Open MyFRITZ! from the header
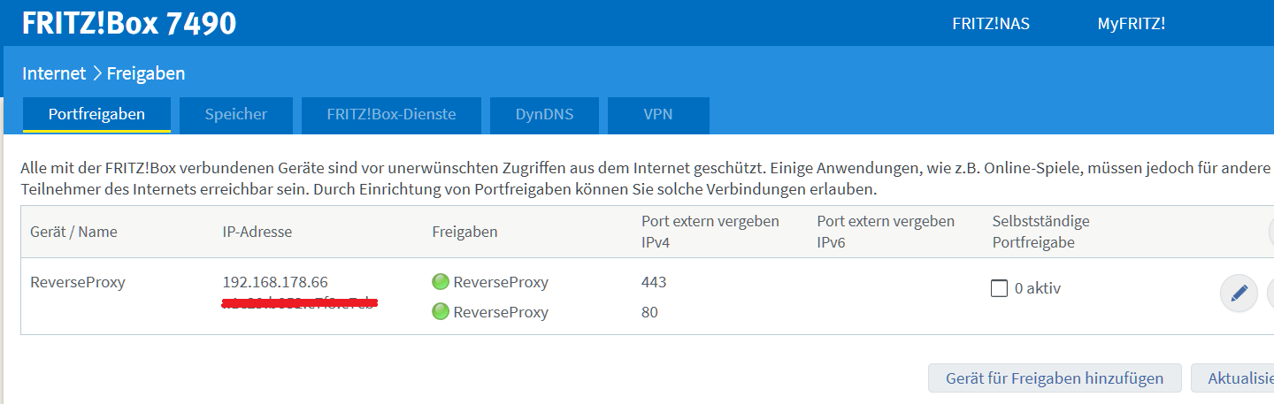 1131,24
